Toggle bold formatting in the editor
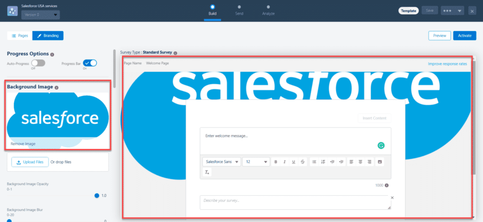 coord(275,162)
